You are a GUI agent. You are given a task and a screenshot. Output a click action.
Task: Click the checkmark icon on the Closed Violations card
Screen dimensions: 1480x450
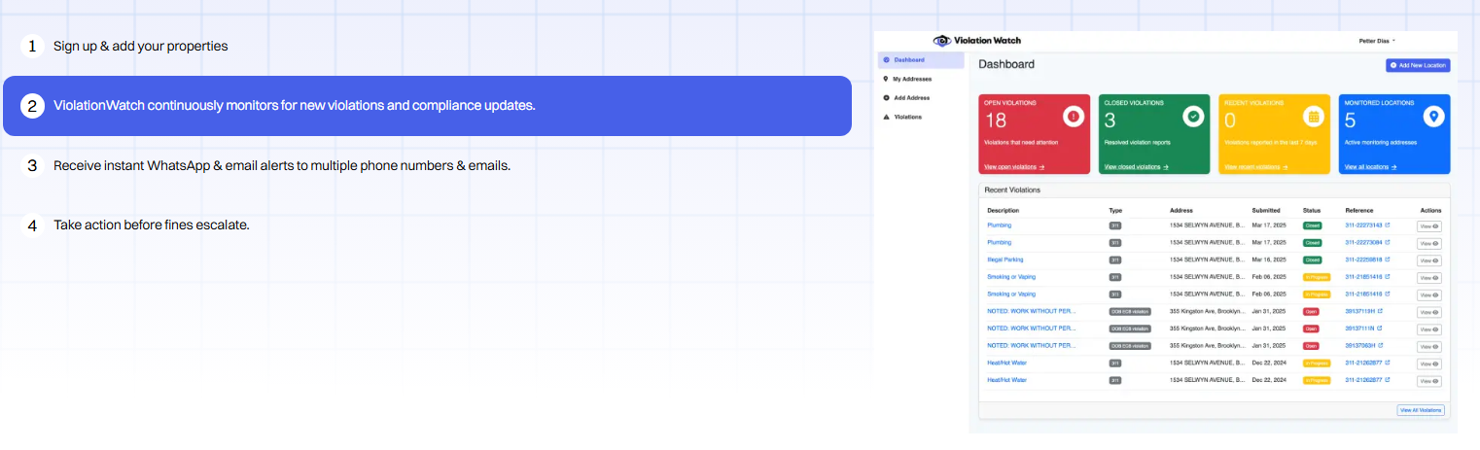[1192, 117]
